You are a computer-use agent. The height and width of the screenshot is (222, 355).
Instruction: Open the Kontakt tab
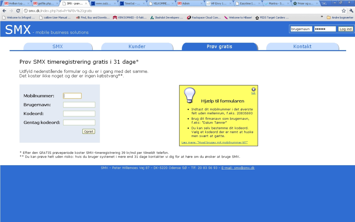coord(302,47)
